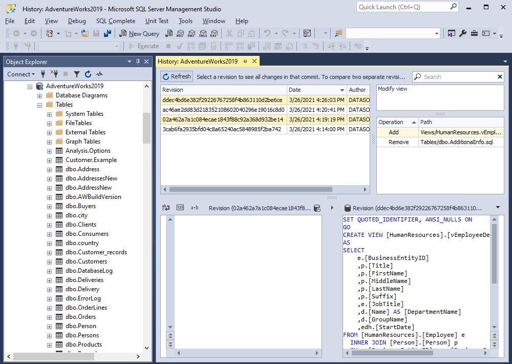
Task: Expand the Database Diagrams folder
Action: pyautogui.click(x=39, y=96)
